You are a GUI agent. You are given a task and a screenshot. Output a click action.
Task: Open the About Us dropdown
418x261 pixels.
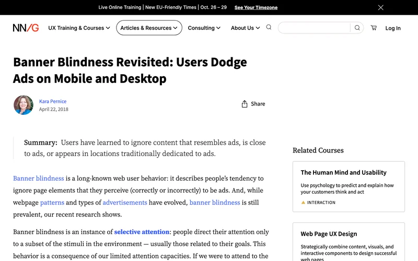click(245, 28)
